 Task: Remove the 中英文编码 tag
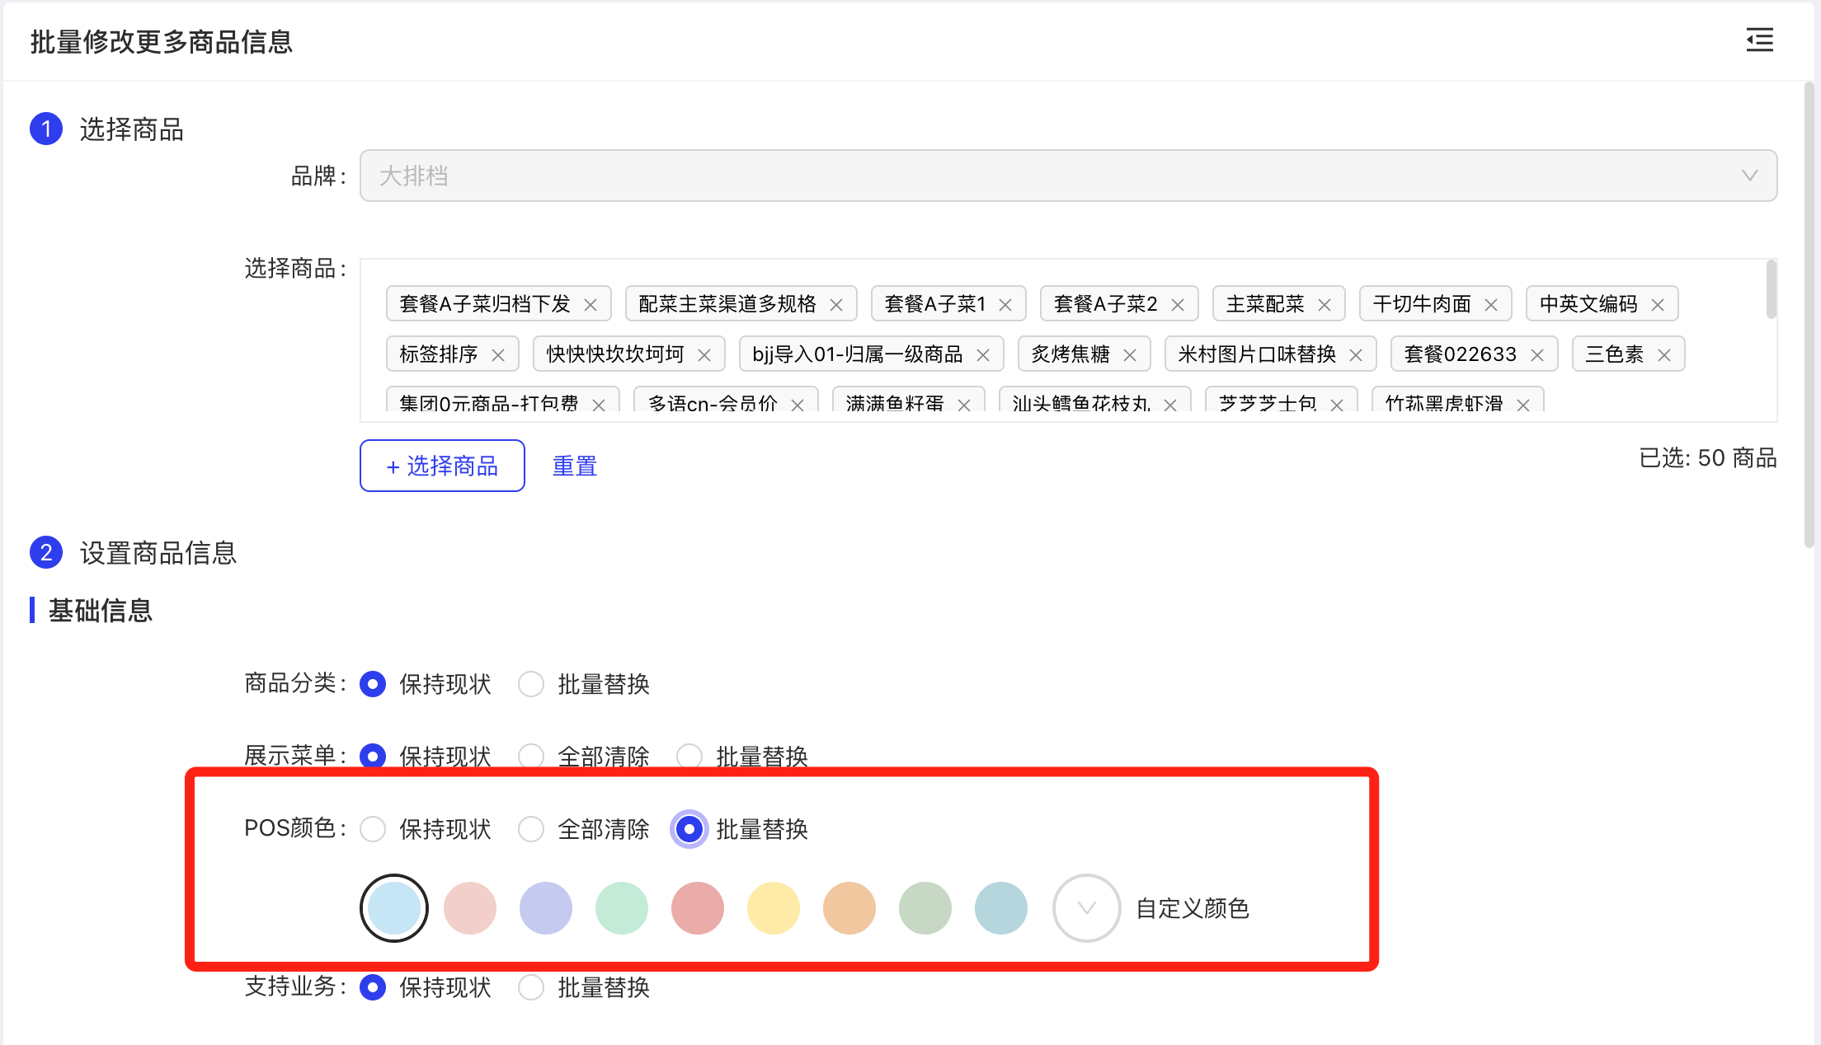click(x=1658, y=305)
